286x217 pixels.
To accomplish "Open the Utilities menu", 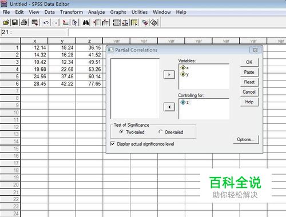I will tap(140, 12).
